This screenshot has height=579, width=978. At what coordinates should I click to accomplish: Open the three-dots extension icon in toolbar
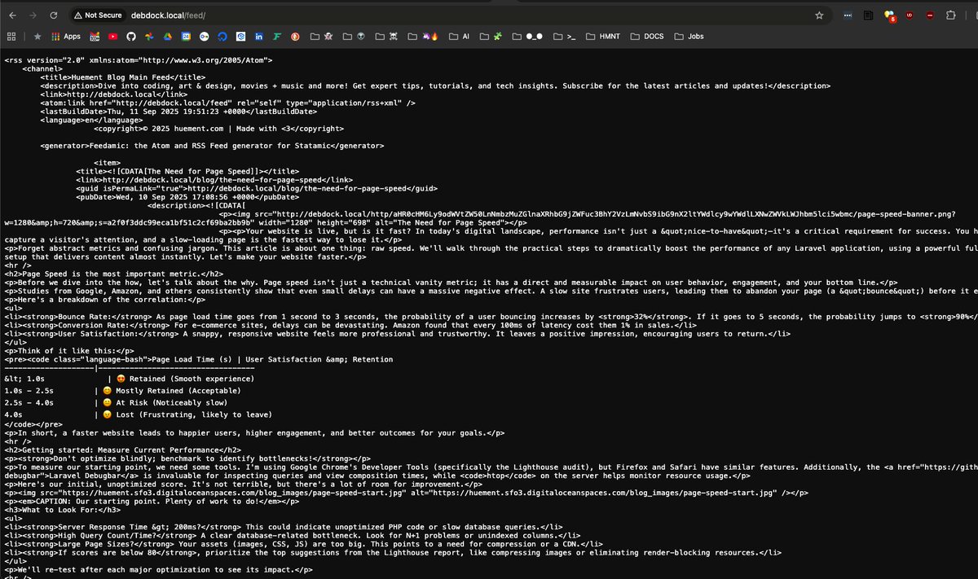click(848, 15)
